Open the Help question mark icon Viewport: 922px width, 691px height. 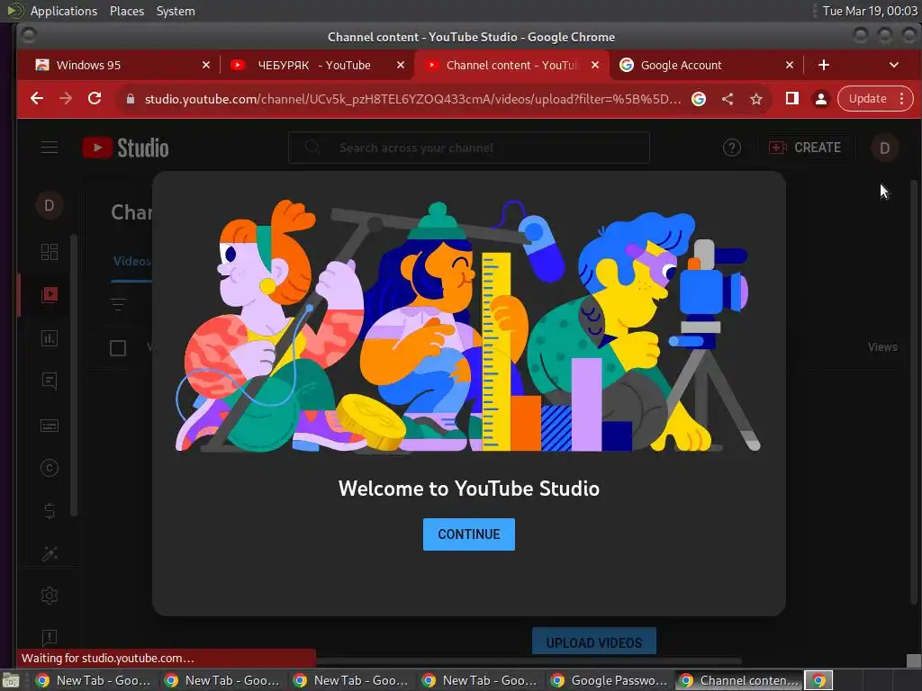coord(731,148)
